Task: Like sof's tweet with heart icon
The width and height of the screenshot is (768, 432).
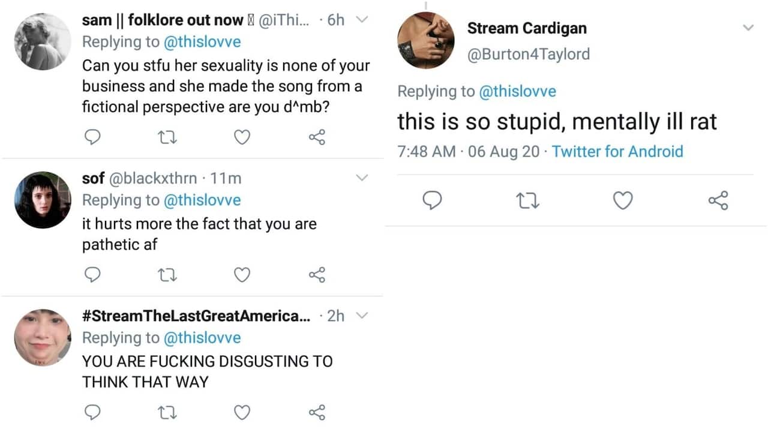Action: [x=242, y=275]
